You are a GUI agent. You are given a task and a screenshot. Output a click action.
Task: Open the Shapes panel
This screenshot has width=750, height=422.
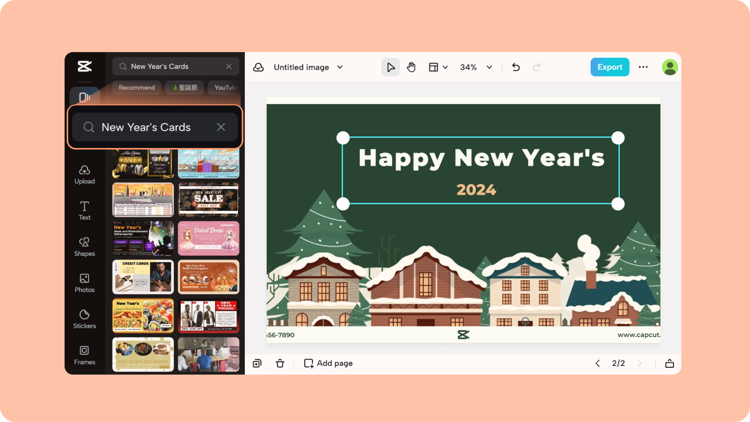(84, 246)
